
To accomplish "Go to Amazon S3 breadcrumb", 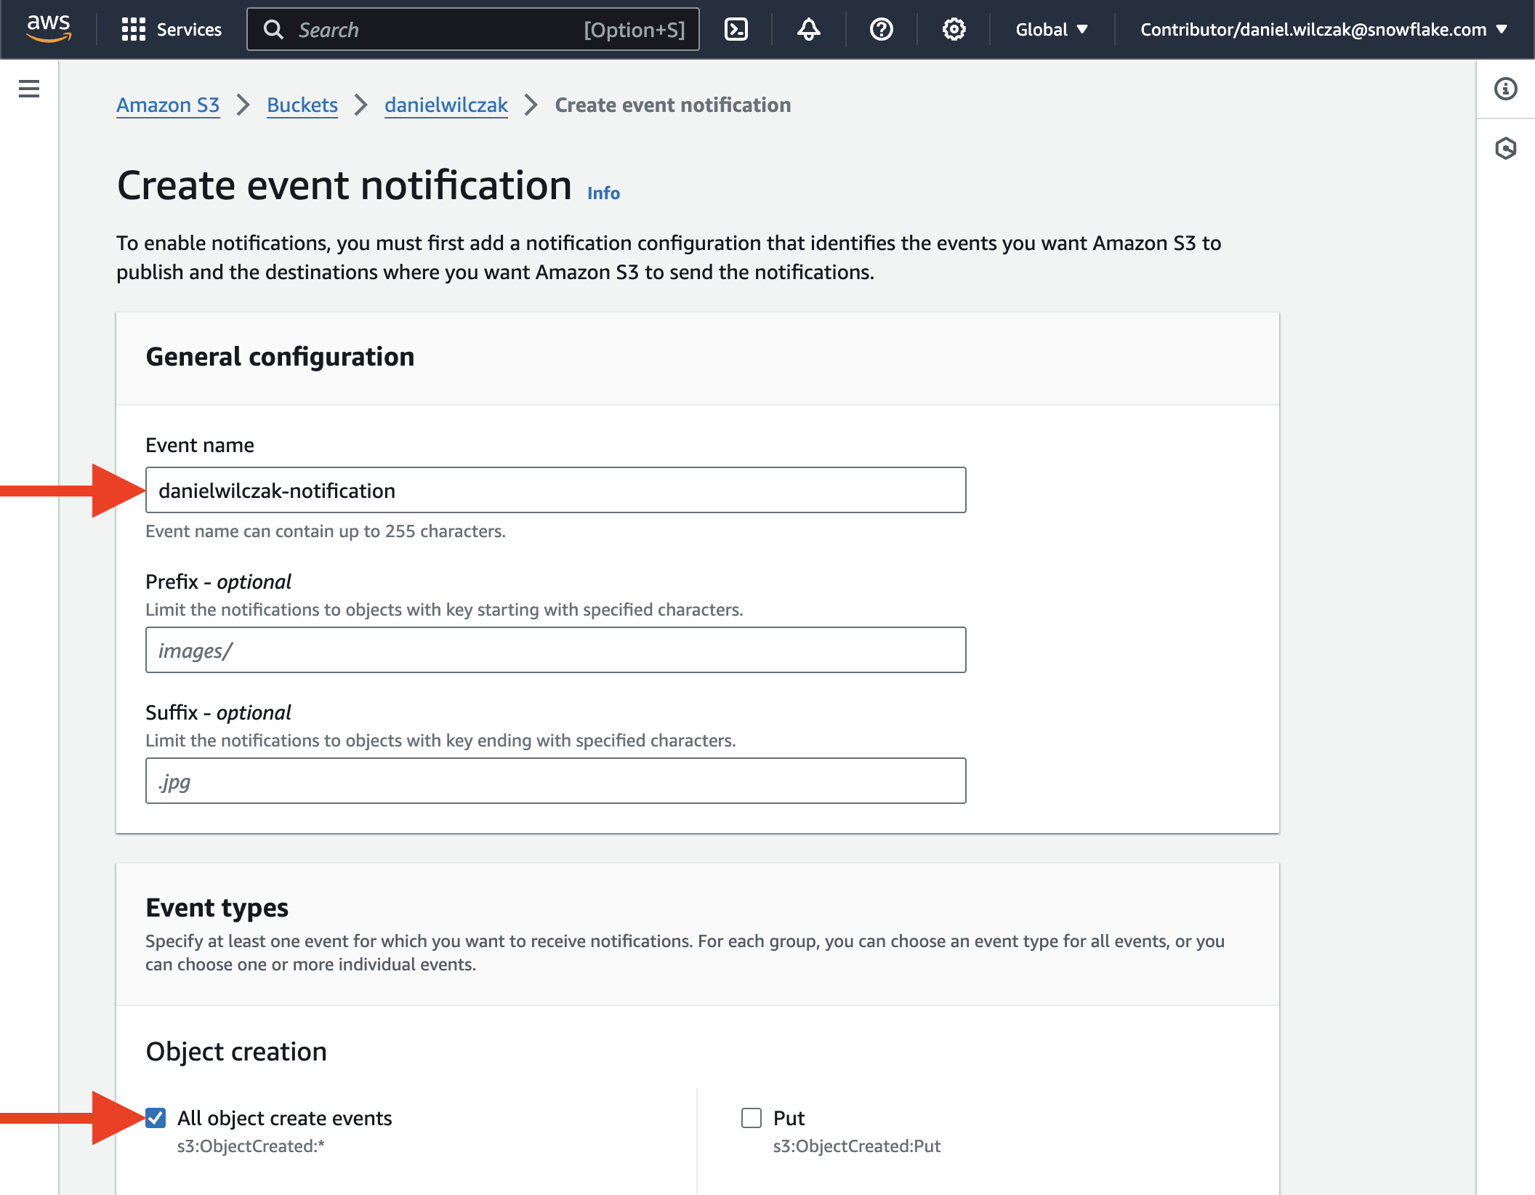I will tap(168, 105).
